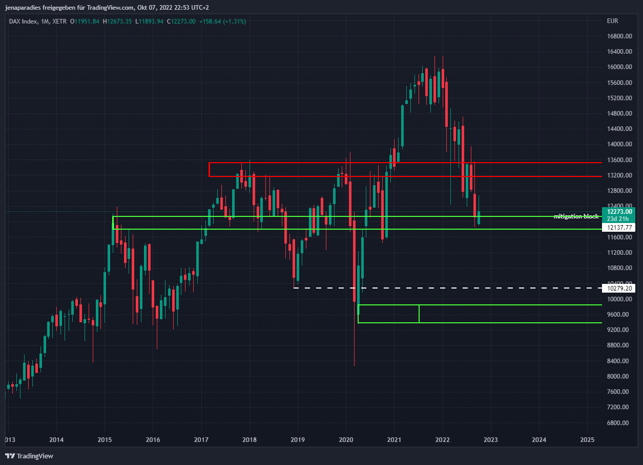
Task: Click the high value H12673.35
Action: point(117,21)
